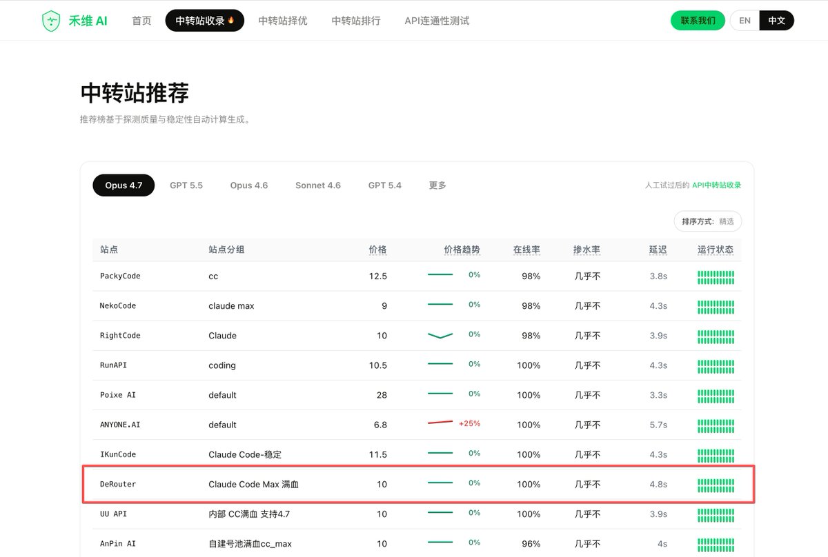Click the +25% trend value
828x557 pixels.
470,423
